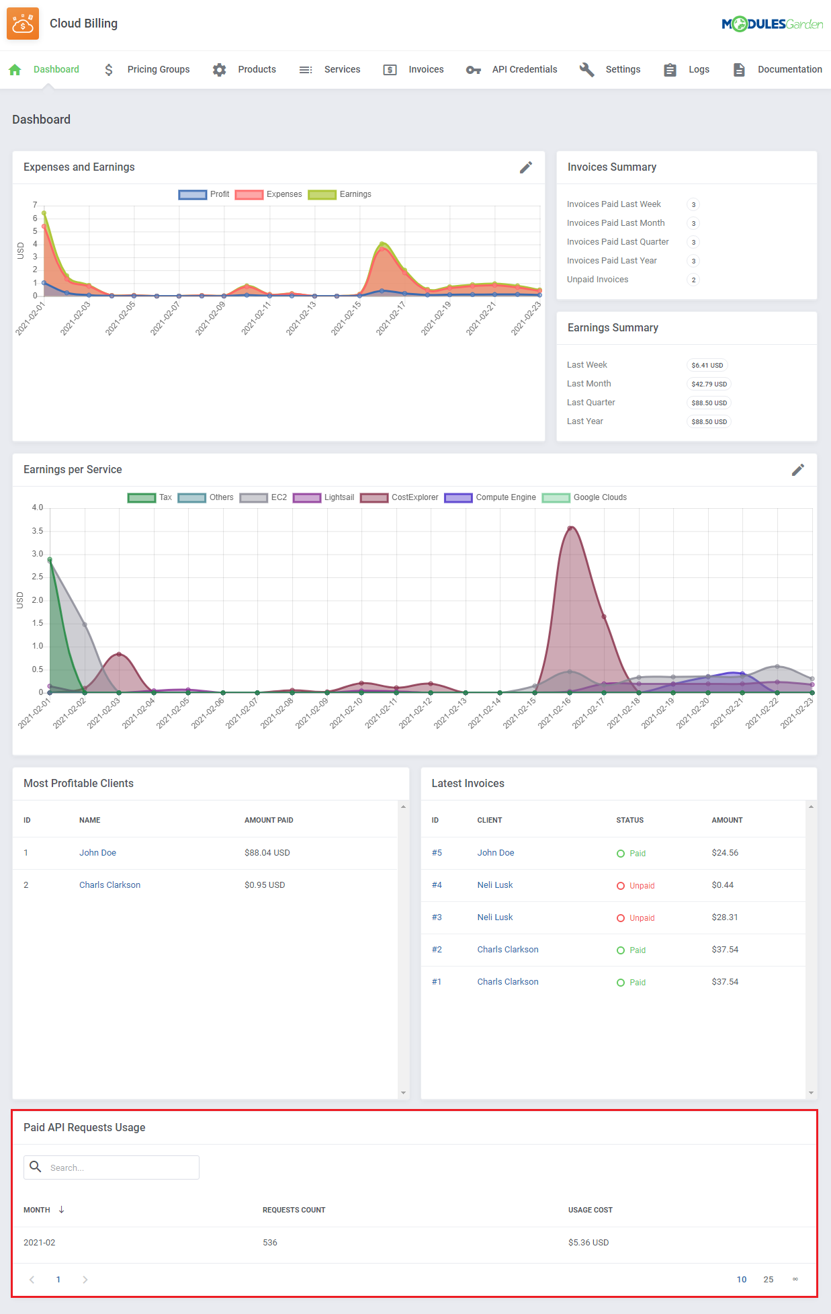The image size is (831, 1314).
Task: Open the ModulesGarden logo
Action: pyautogui.click(x=773, y=24)
